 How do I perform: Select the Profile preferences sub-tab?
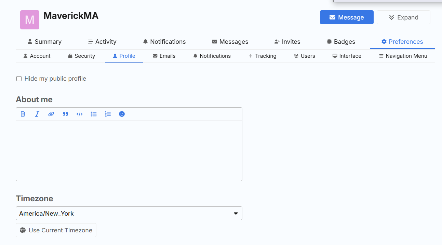point(124,56)
